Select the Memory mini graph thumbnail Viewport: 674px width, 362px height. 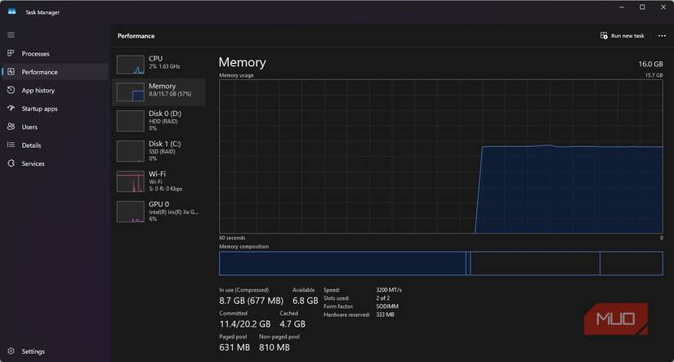(x=130, y=92)
